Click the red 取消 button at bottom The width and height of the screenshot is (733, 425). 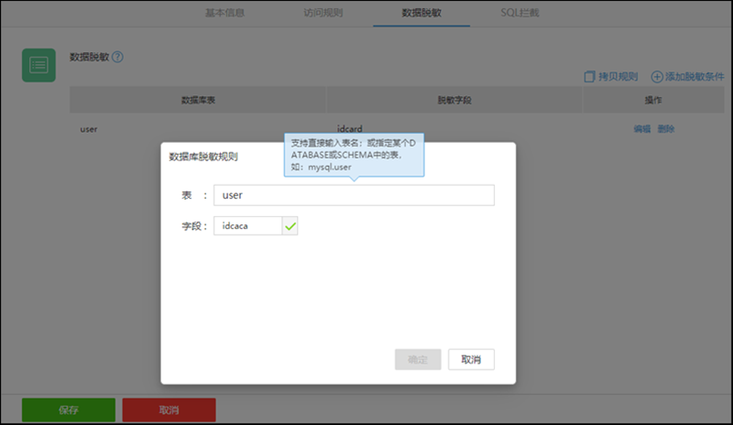169,409
